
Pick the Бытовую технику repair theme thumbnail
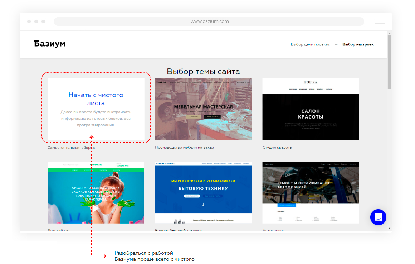pos(203,192)
